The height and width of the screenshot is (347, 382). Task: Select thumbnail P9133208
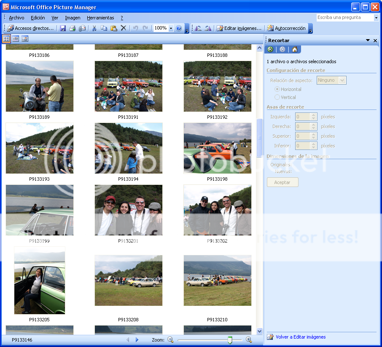point(129,280)
